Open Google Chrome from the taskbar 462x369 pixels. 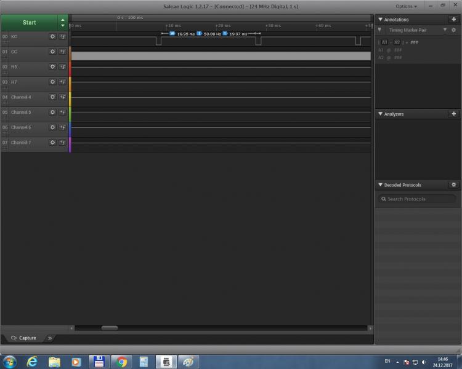click(121, 362)
